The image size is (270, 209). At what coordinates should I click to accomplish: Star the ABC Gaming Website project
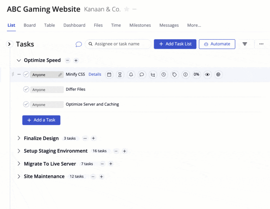[127, 9]
